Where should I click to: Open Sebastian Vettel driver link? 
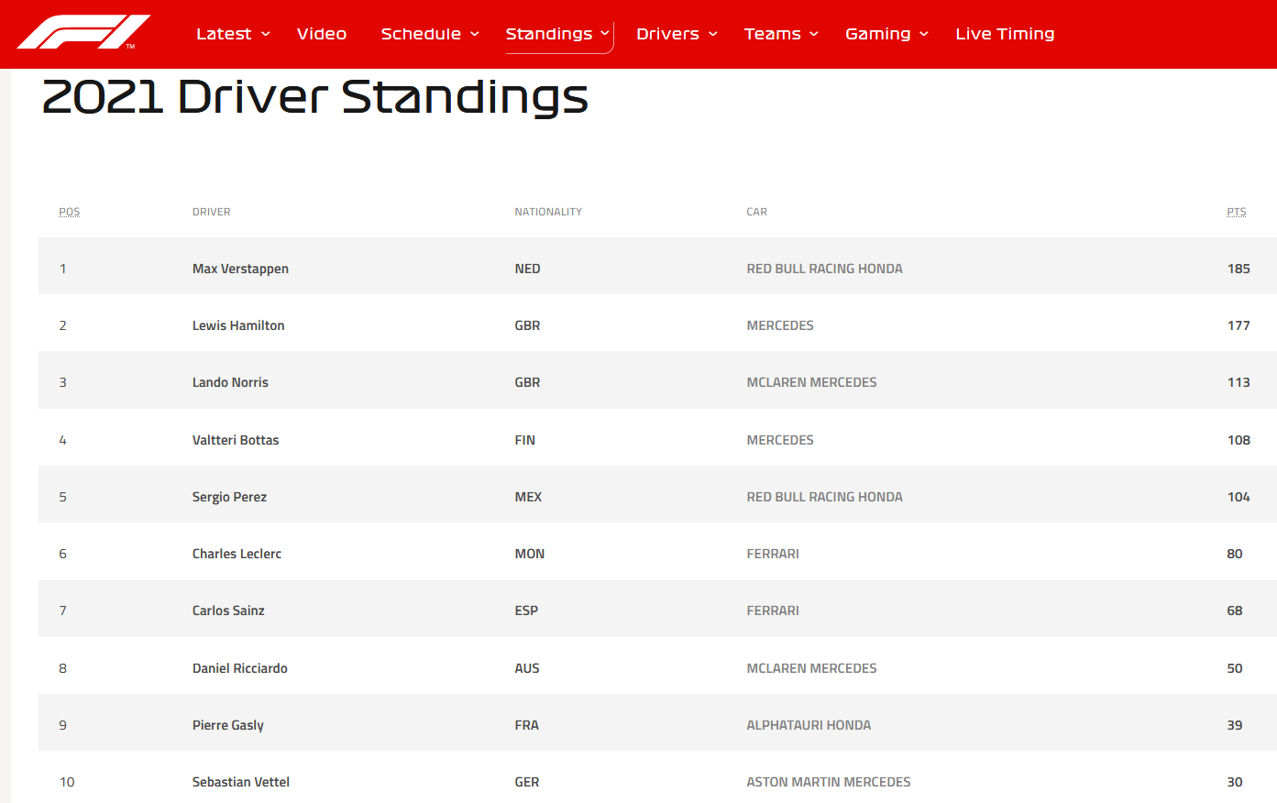(241, 782)
